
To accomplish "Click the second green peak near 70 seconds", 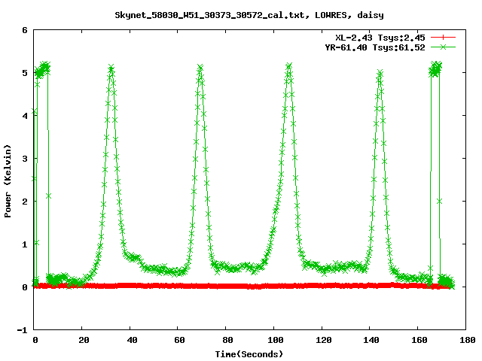I will 200,68.
